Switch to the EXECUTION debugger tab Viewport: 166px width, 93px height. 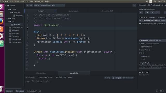pyautogui.click(x=143, y=18)
